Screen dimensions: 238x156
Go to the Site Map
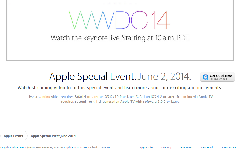(x=166, y=147)
